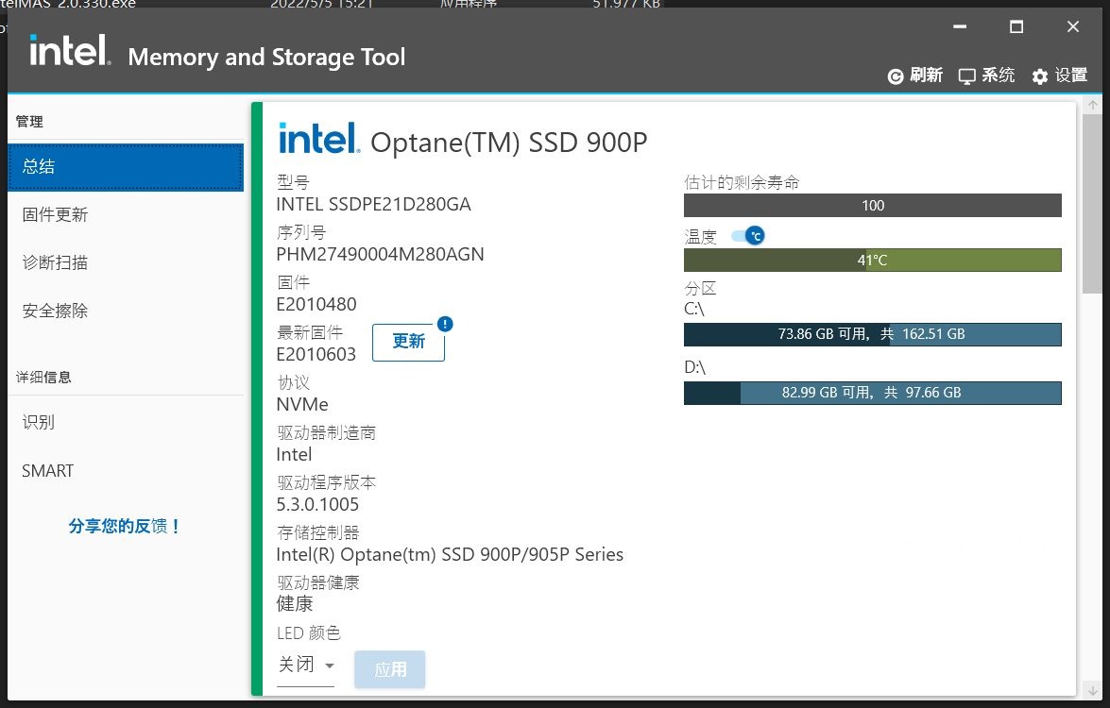1110x708 pixels.
Task: Click the Intel Optane drive logo
Action: click(x=318, y=139)
